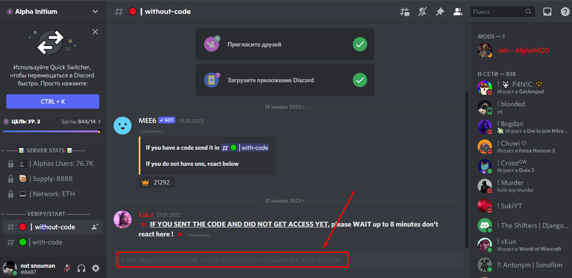The image size is (572, 278).
Task: Open the inbox icon
Action: [x=547, y=12]
